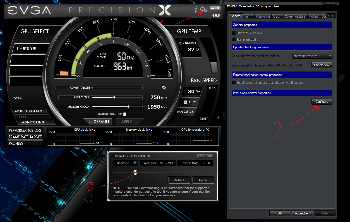The image size is (350, 222).
Task: Click the 750 MHz GPU clock value
Action: (x=159, y=97)
